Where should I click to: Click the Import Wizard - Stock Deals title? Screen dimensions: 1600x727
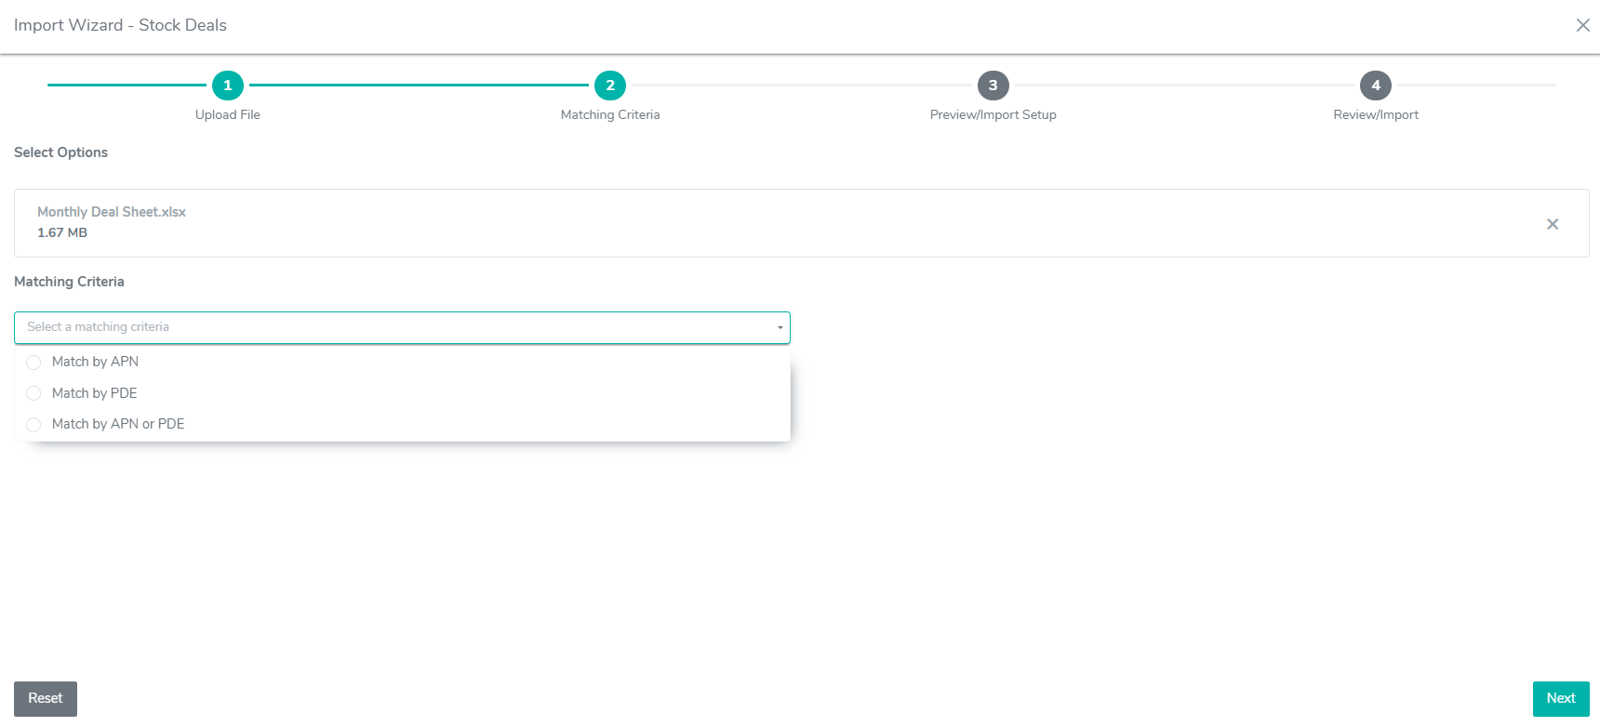click(120, 25)
